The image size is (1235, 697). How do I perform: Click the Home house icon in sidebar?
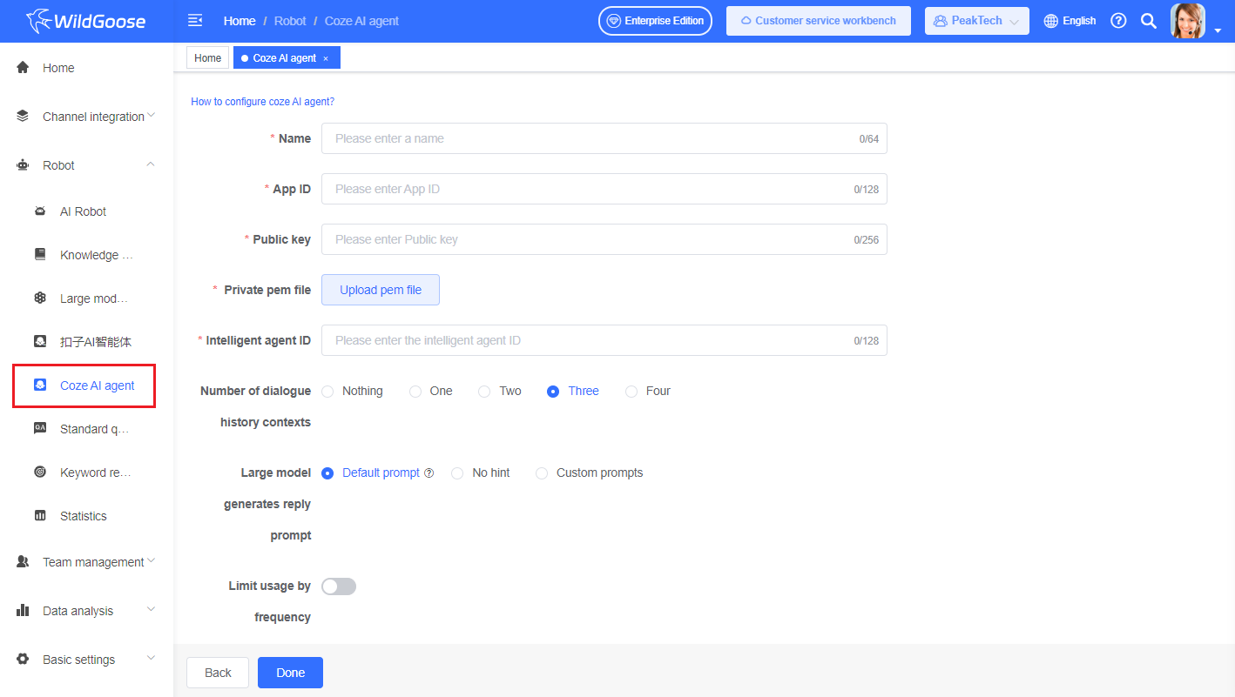tap(24, 68)
